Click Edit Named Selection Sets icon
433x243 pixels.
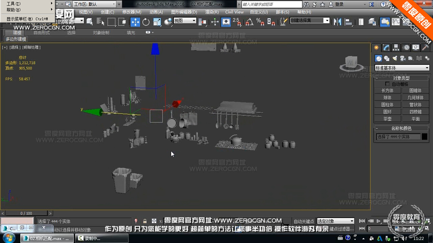[283, 22]
